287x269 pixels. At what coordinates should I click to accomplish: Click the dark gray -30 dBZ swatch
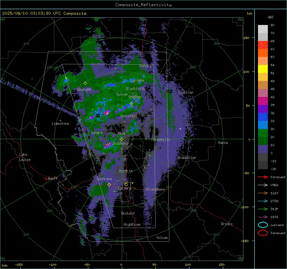[263, 165]
